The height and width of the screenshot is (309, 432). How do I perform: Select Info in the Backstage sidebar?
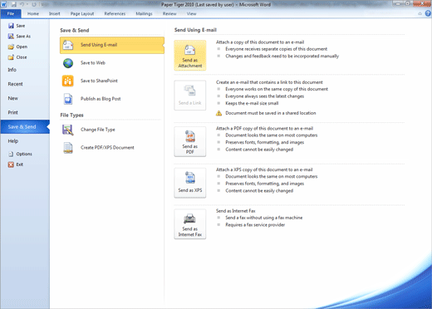(x=25, y=70)
